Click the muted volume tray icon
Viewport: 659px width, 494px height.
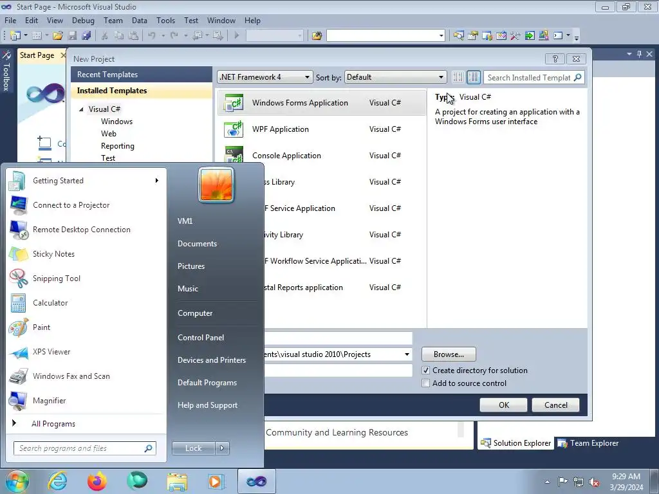point(594,482)
